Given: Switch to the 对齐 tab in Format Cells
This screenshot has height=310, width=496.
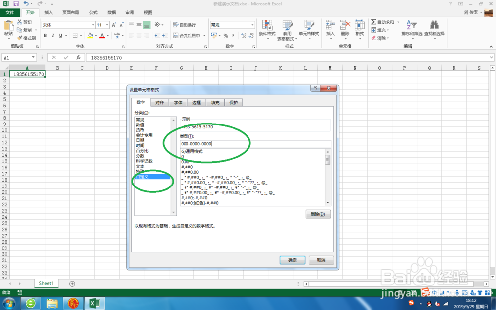Looking at the screenshot, I should tap(160, 102).
